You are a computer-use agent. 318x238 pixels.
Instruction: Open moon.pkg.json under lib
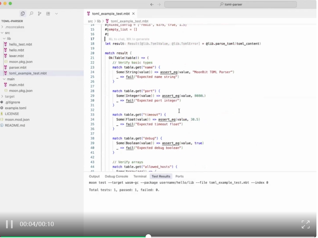(21, 61)
